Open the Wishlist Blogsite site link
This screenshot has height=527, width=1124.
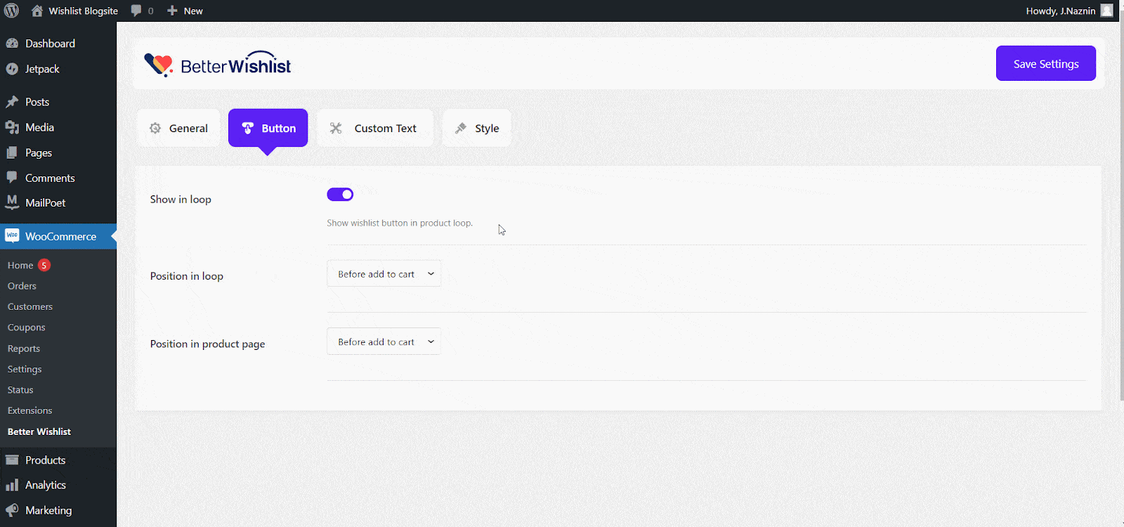83,11
